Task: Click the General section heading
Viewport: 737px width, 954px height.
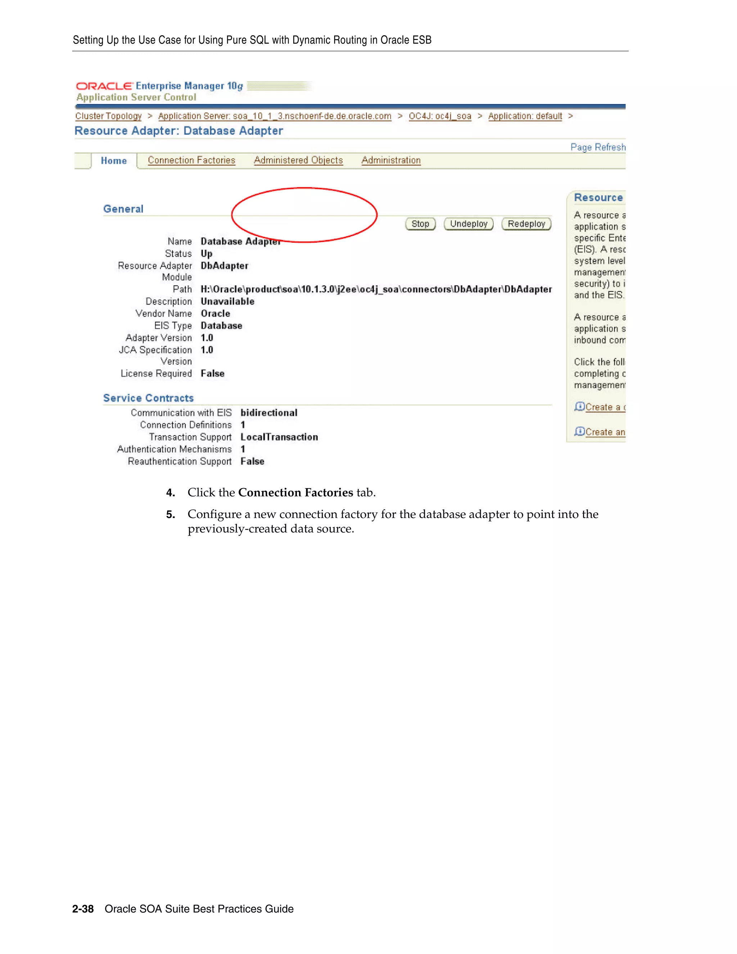Action: [123, 209]
